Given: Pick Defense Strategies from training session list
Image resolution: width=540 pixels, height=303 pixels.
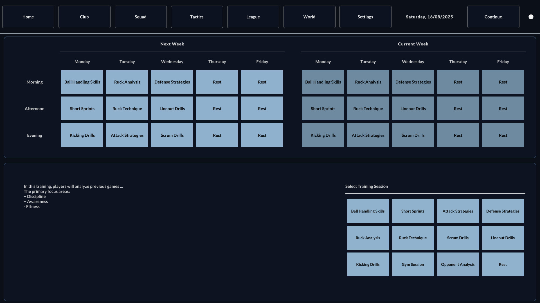Looking at the screenshot, I should coord(503,211).
